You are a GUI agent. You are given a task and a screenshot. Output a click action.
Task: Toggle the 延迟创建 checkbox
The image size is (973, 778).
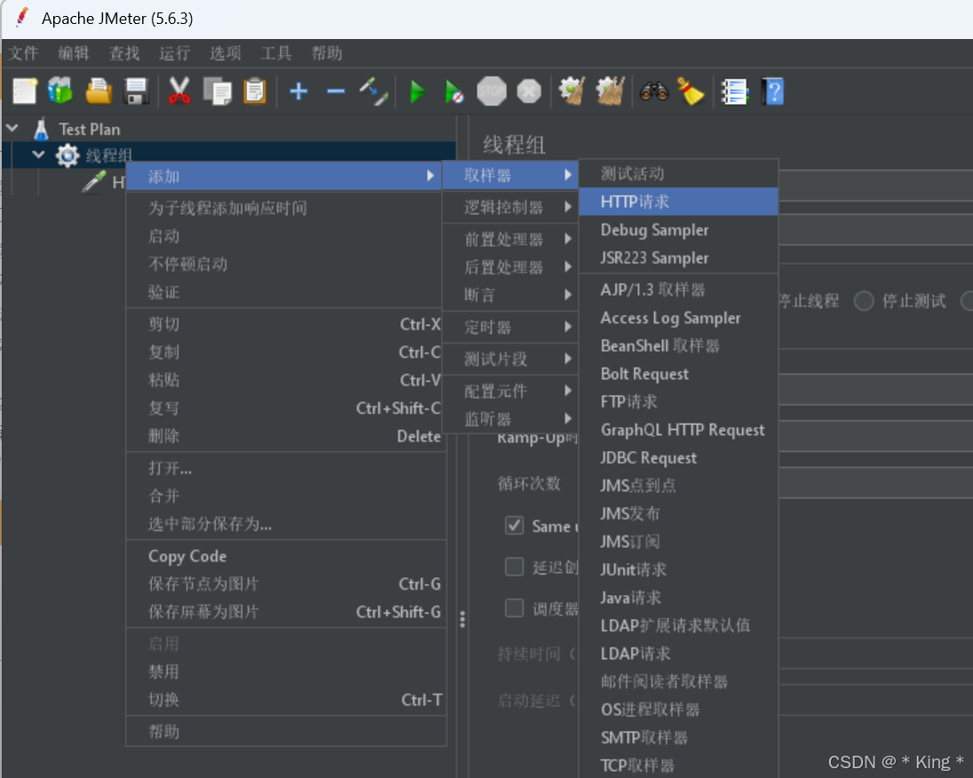tap(514, 567)
